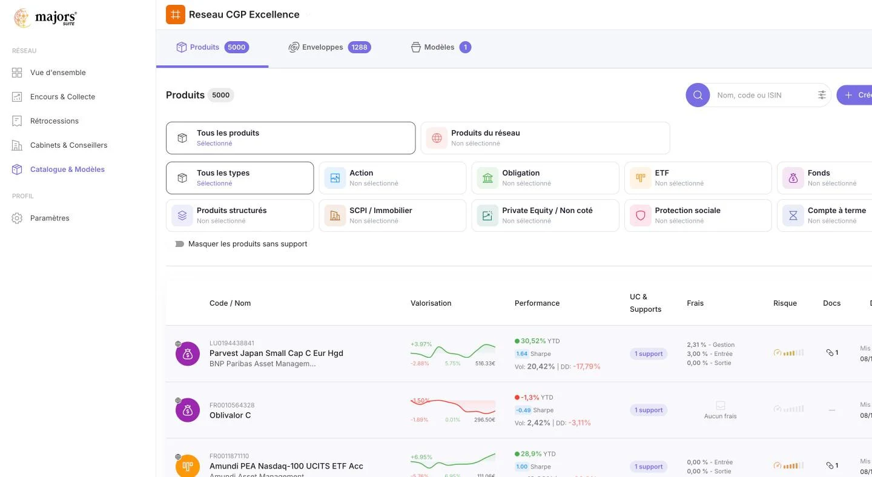Click the majors suite logo

pyautogui.click(x=45, y=18)
